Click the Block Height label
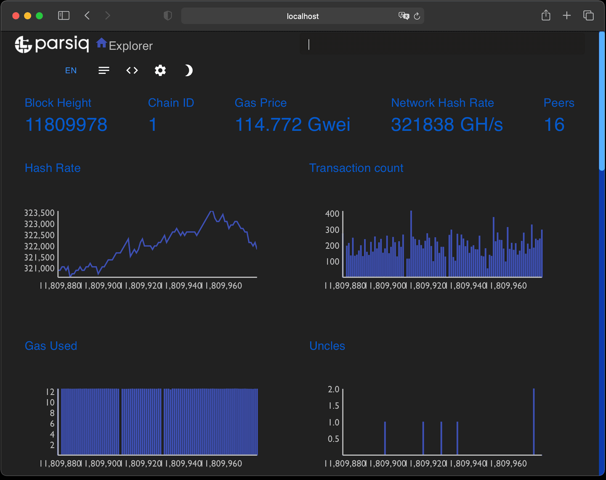Screen dimensions: 606x480 (58, 103)
